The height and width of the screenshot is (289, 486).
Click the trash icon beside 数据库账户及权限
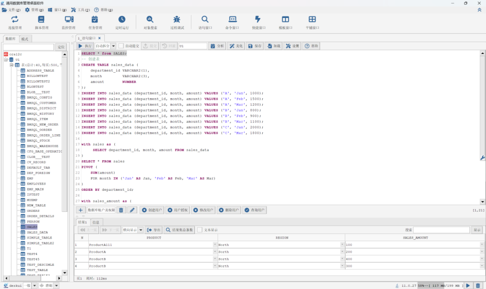(x=121, y=210)
